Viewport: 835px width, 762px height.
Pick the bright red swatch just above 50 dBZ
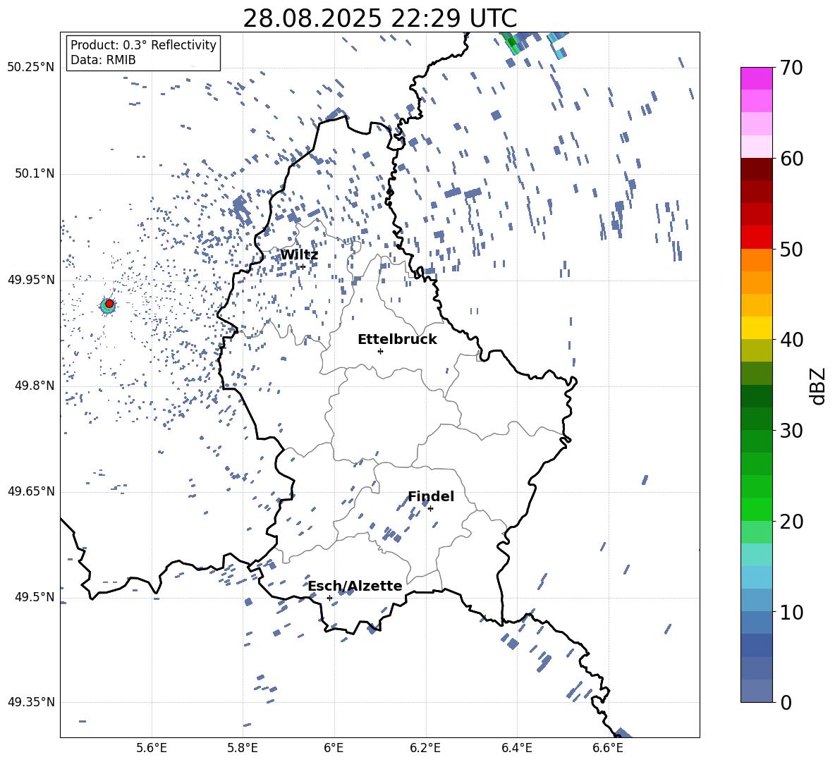point(756,238)
